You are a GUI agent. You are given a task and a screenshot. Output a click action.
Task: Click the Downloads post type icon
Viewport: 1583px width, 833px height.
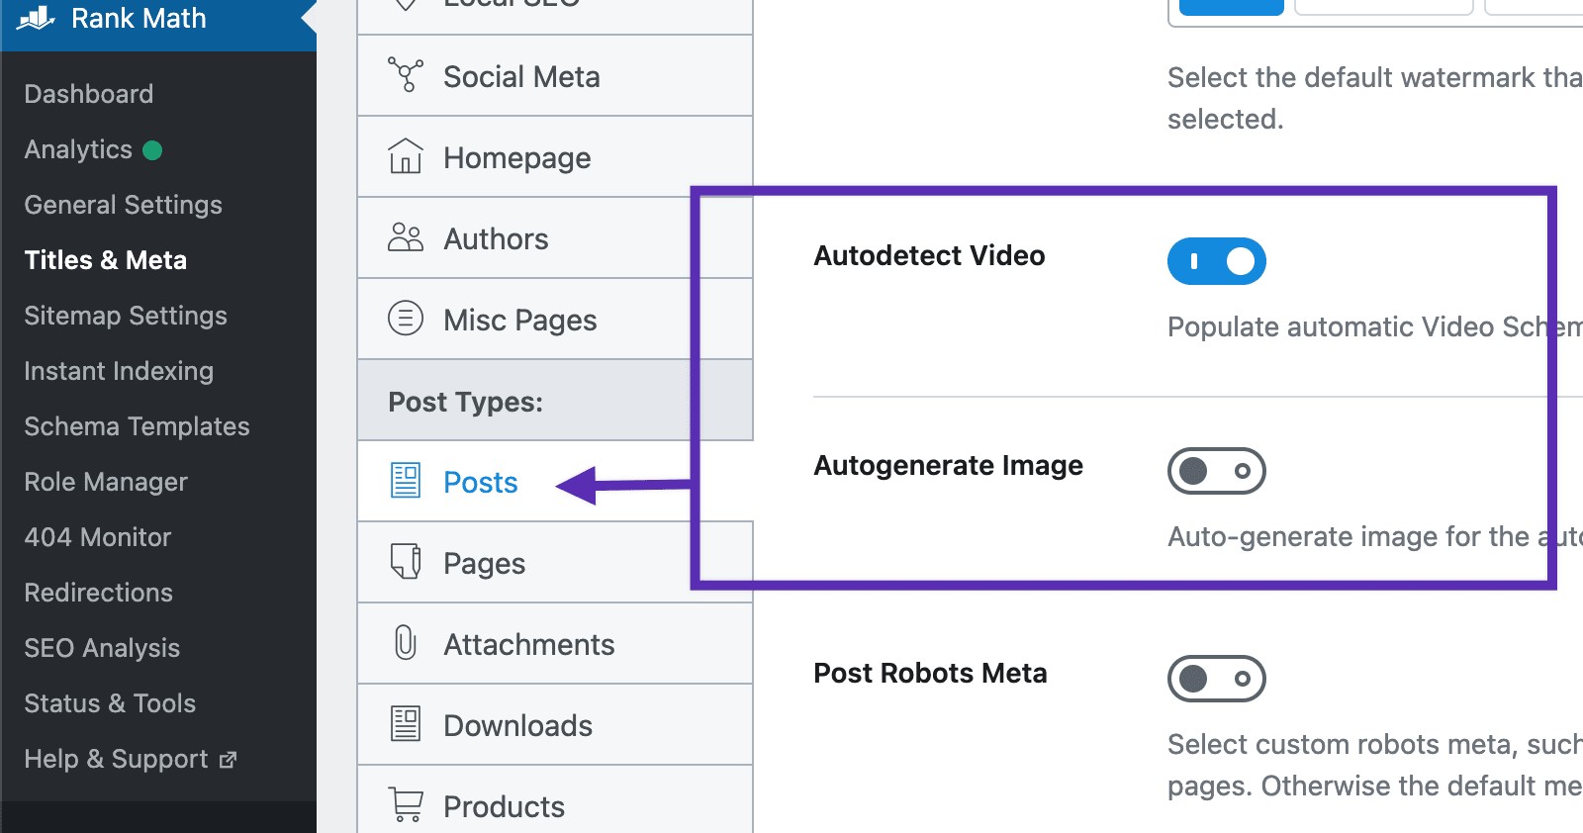[406, 724]
